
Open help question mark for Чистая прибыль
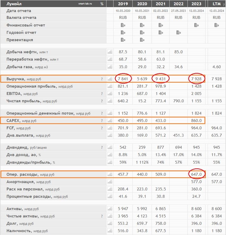coord(102,101)
